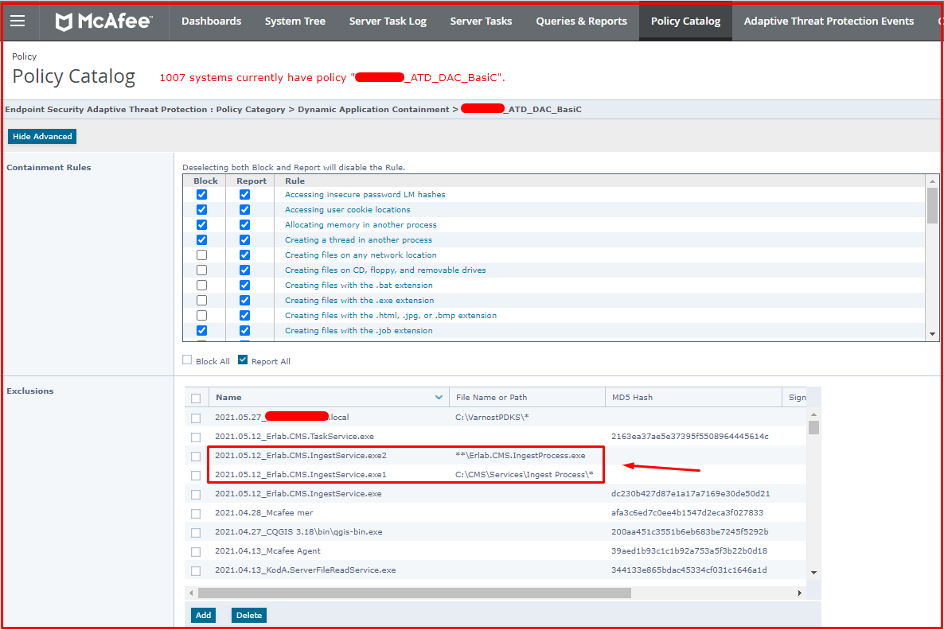Uncheck Report for Accessing user cookie locations
The height and width of the screenshot is (630, 944).
click(244, 209)
